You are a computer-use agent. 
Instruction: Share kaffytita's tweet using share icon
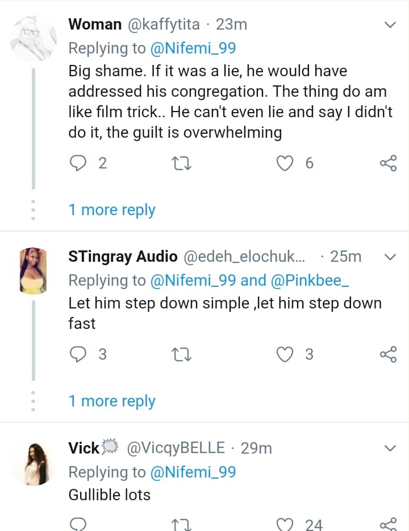[x=387, y=164]
